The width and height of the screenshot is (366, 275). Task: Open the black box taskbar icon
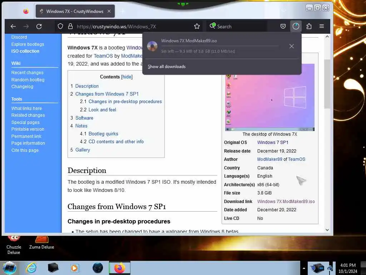53,268
